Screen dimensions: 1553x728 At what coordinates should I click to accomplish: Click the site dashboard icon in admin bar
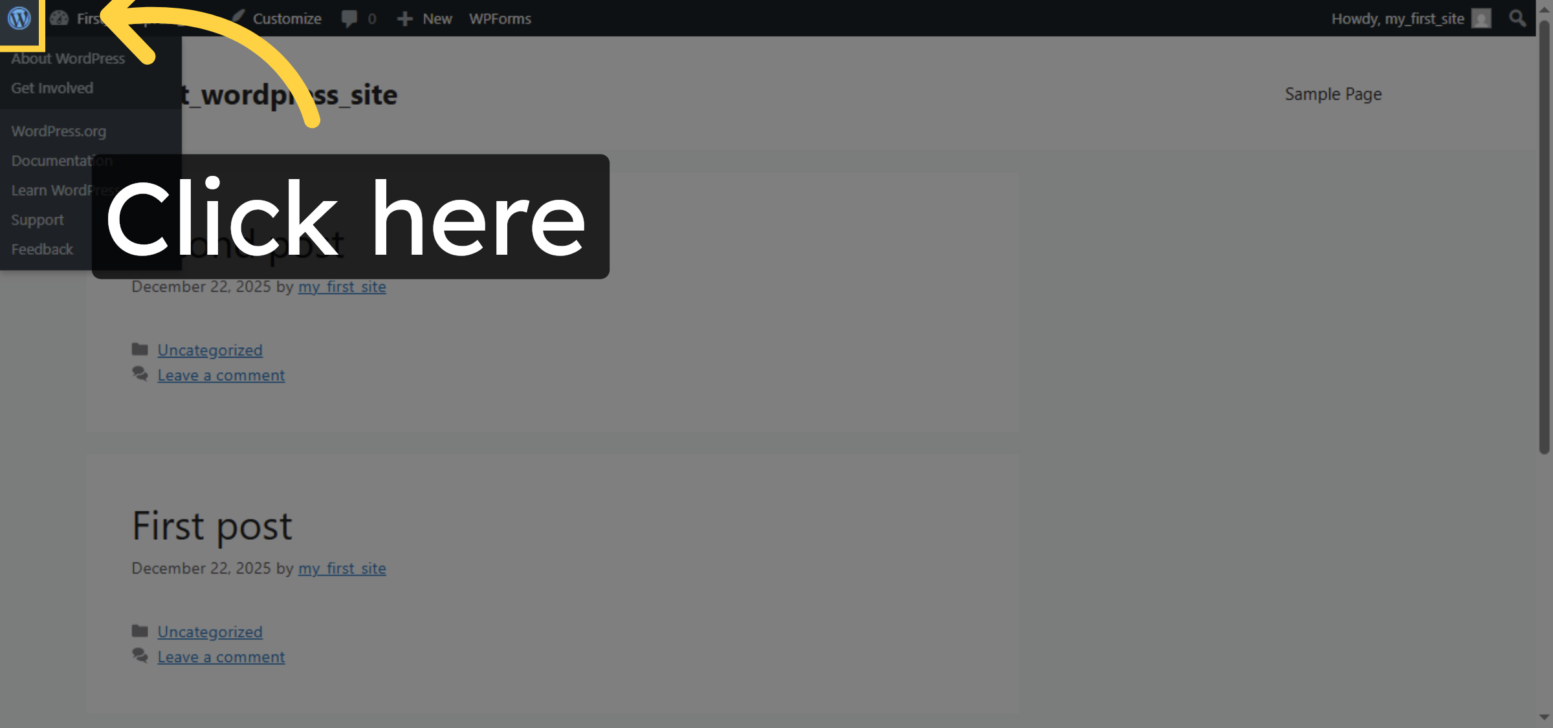pyautogui.click(x=60, y=18)
